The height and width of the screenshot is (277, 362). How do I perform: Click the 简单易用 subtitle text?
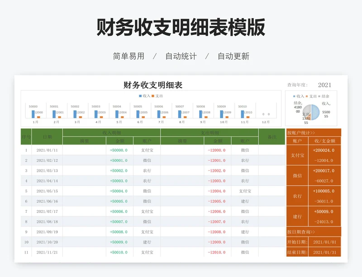(129, 56)
